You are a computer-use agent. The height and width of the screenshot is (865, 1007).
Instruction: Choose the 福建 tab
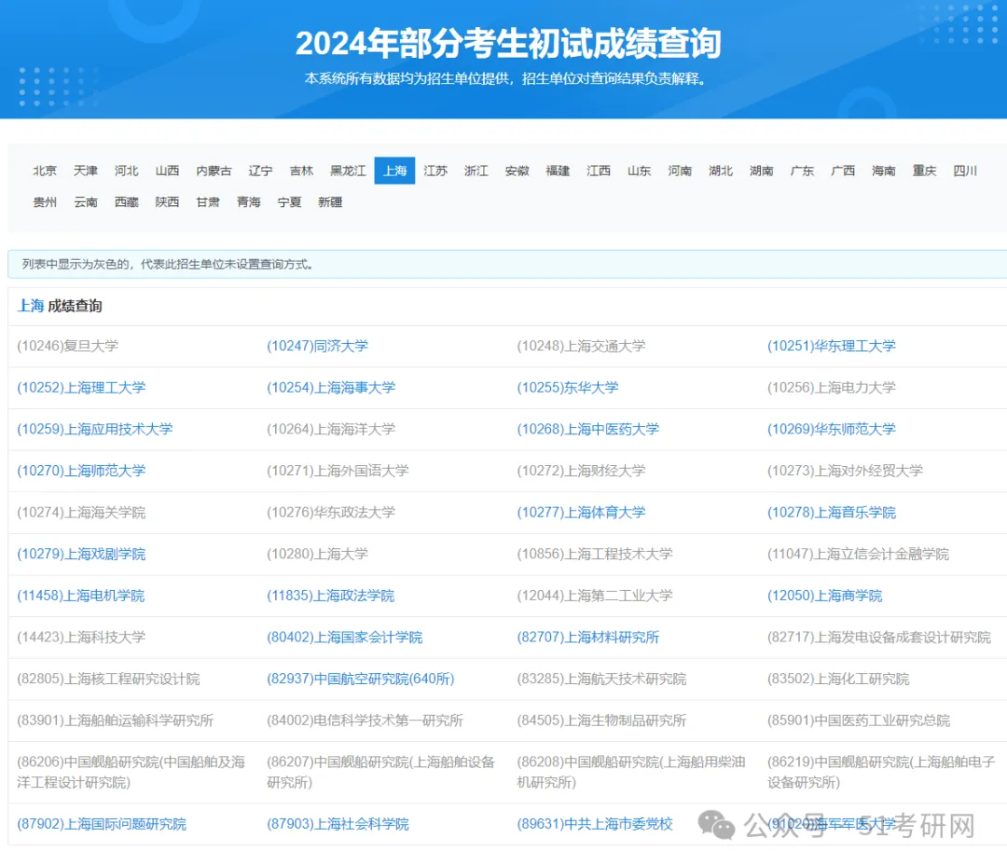click(559, 171)
